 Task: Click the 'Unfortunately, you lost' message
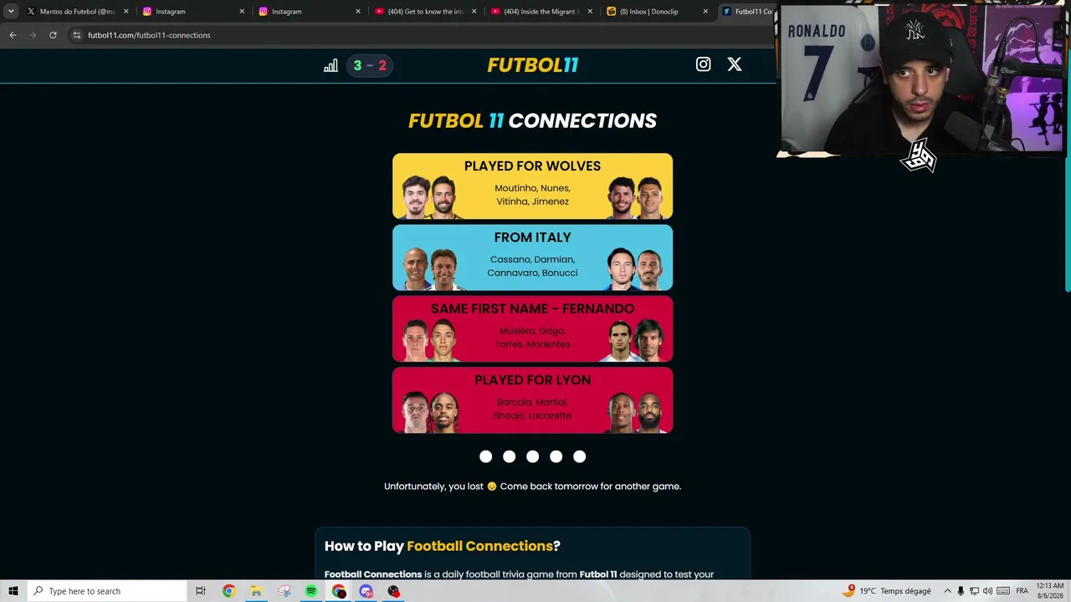(532, 487)
